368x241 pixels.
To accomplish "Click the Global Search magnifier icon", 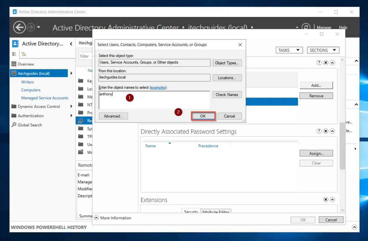I will click(x=14, y=125).
